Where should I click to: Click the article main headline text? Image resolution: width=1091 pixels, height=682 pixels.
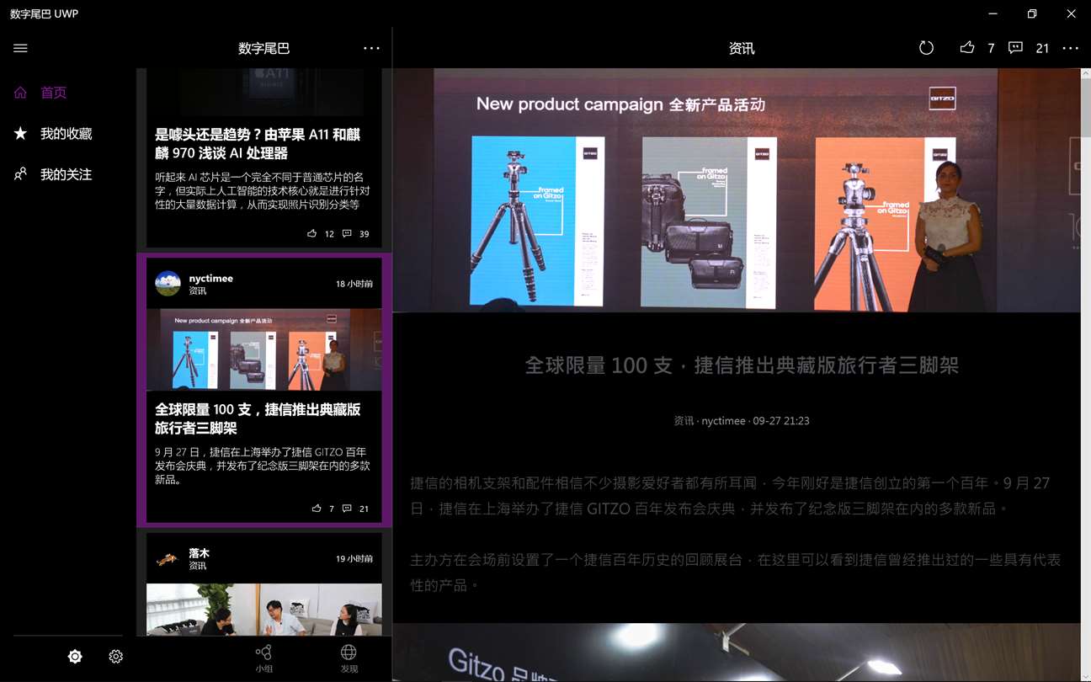point(742,365)
